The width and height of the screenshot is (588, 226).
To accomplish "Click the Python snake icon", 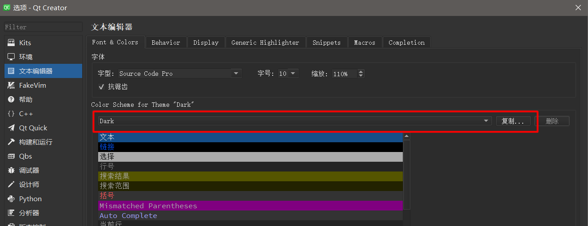I will point(11,199).
